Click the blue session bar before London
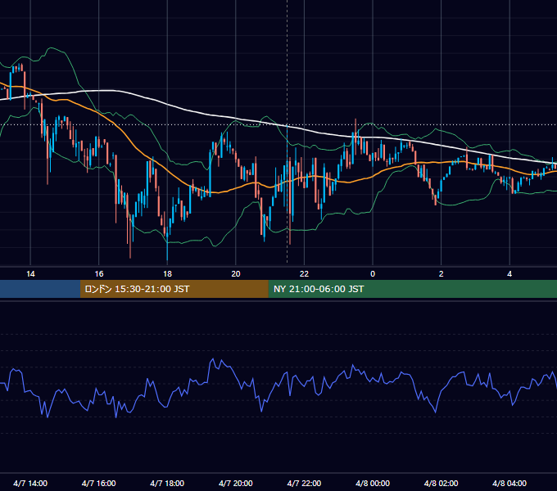 click(x=40, y=289)
